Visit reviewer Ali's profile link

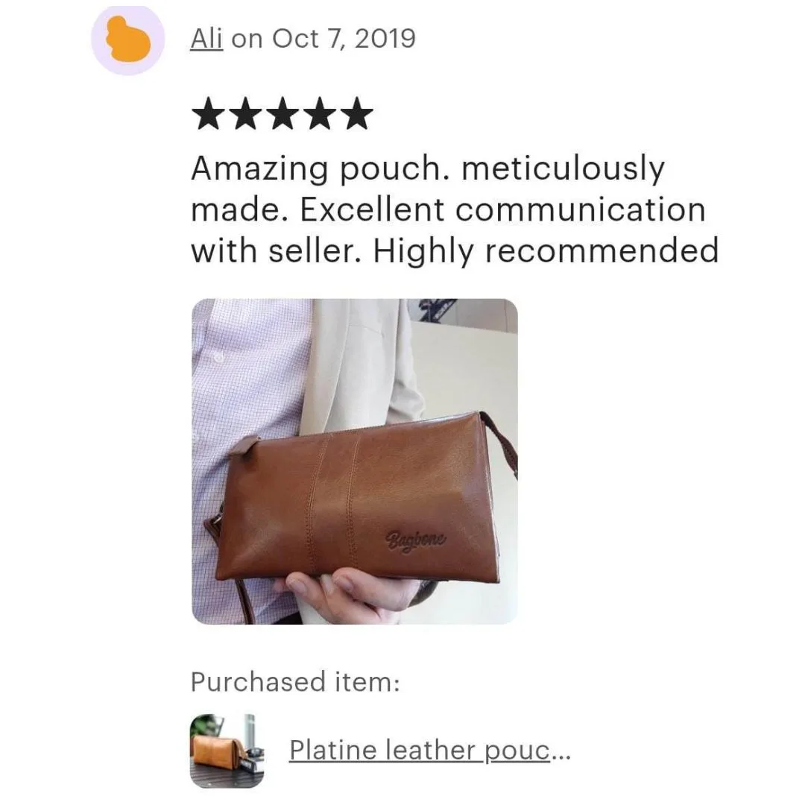(x=206, y=39)
